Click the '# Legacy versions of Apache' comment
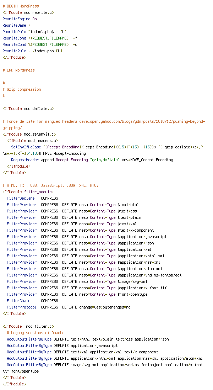 [36, 333]
